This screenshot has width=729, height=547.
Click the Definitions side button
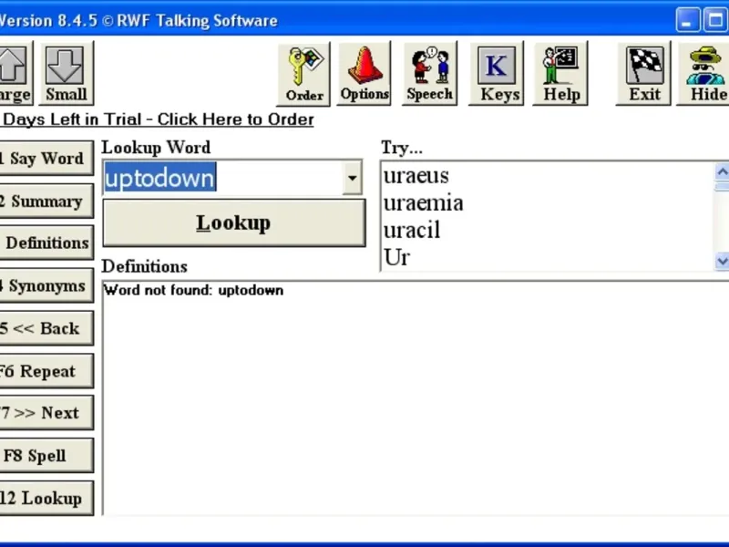[46, 243]
